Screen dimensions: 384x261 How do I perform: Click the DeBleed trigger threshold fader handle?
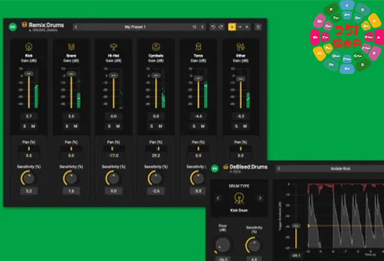(x=296, y=226)
